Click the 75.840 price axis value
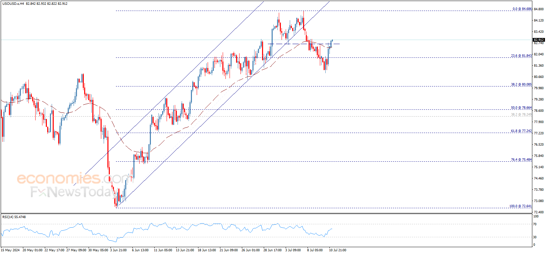This screenshot has width=546, height=254. (539, 156)
